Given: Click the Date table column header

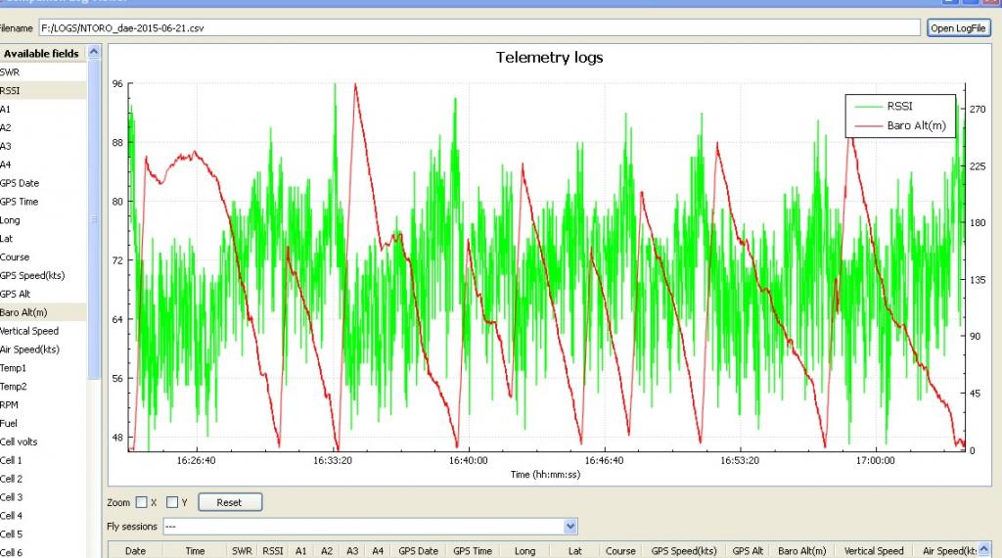Looking at the screenshot, I should pyautogui.click(x=135, y=551).
